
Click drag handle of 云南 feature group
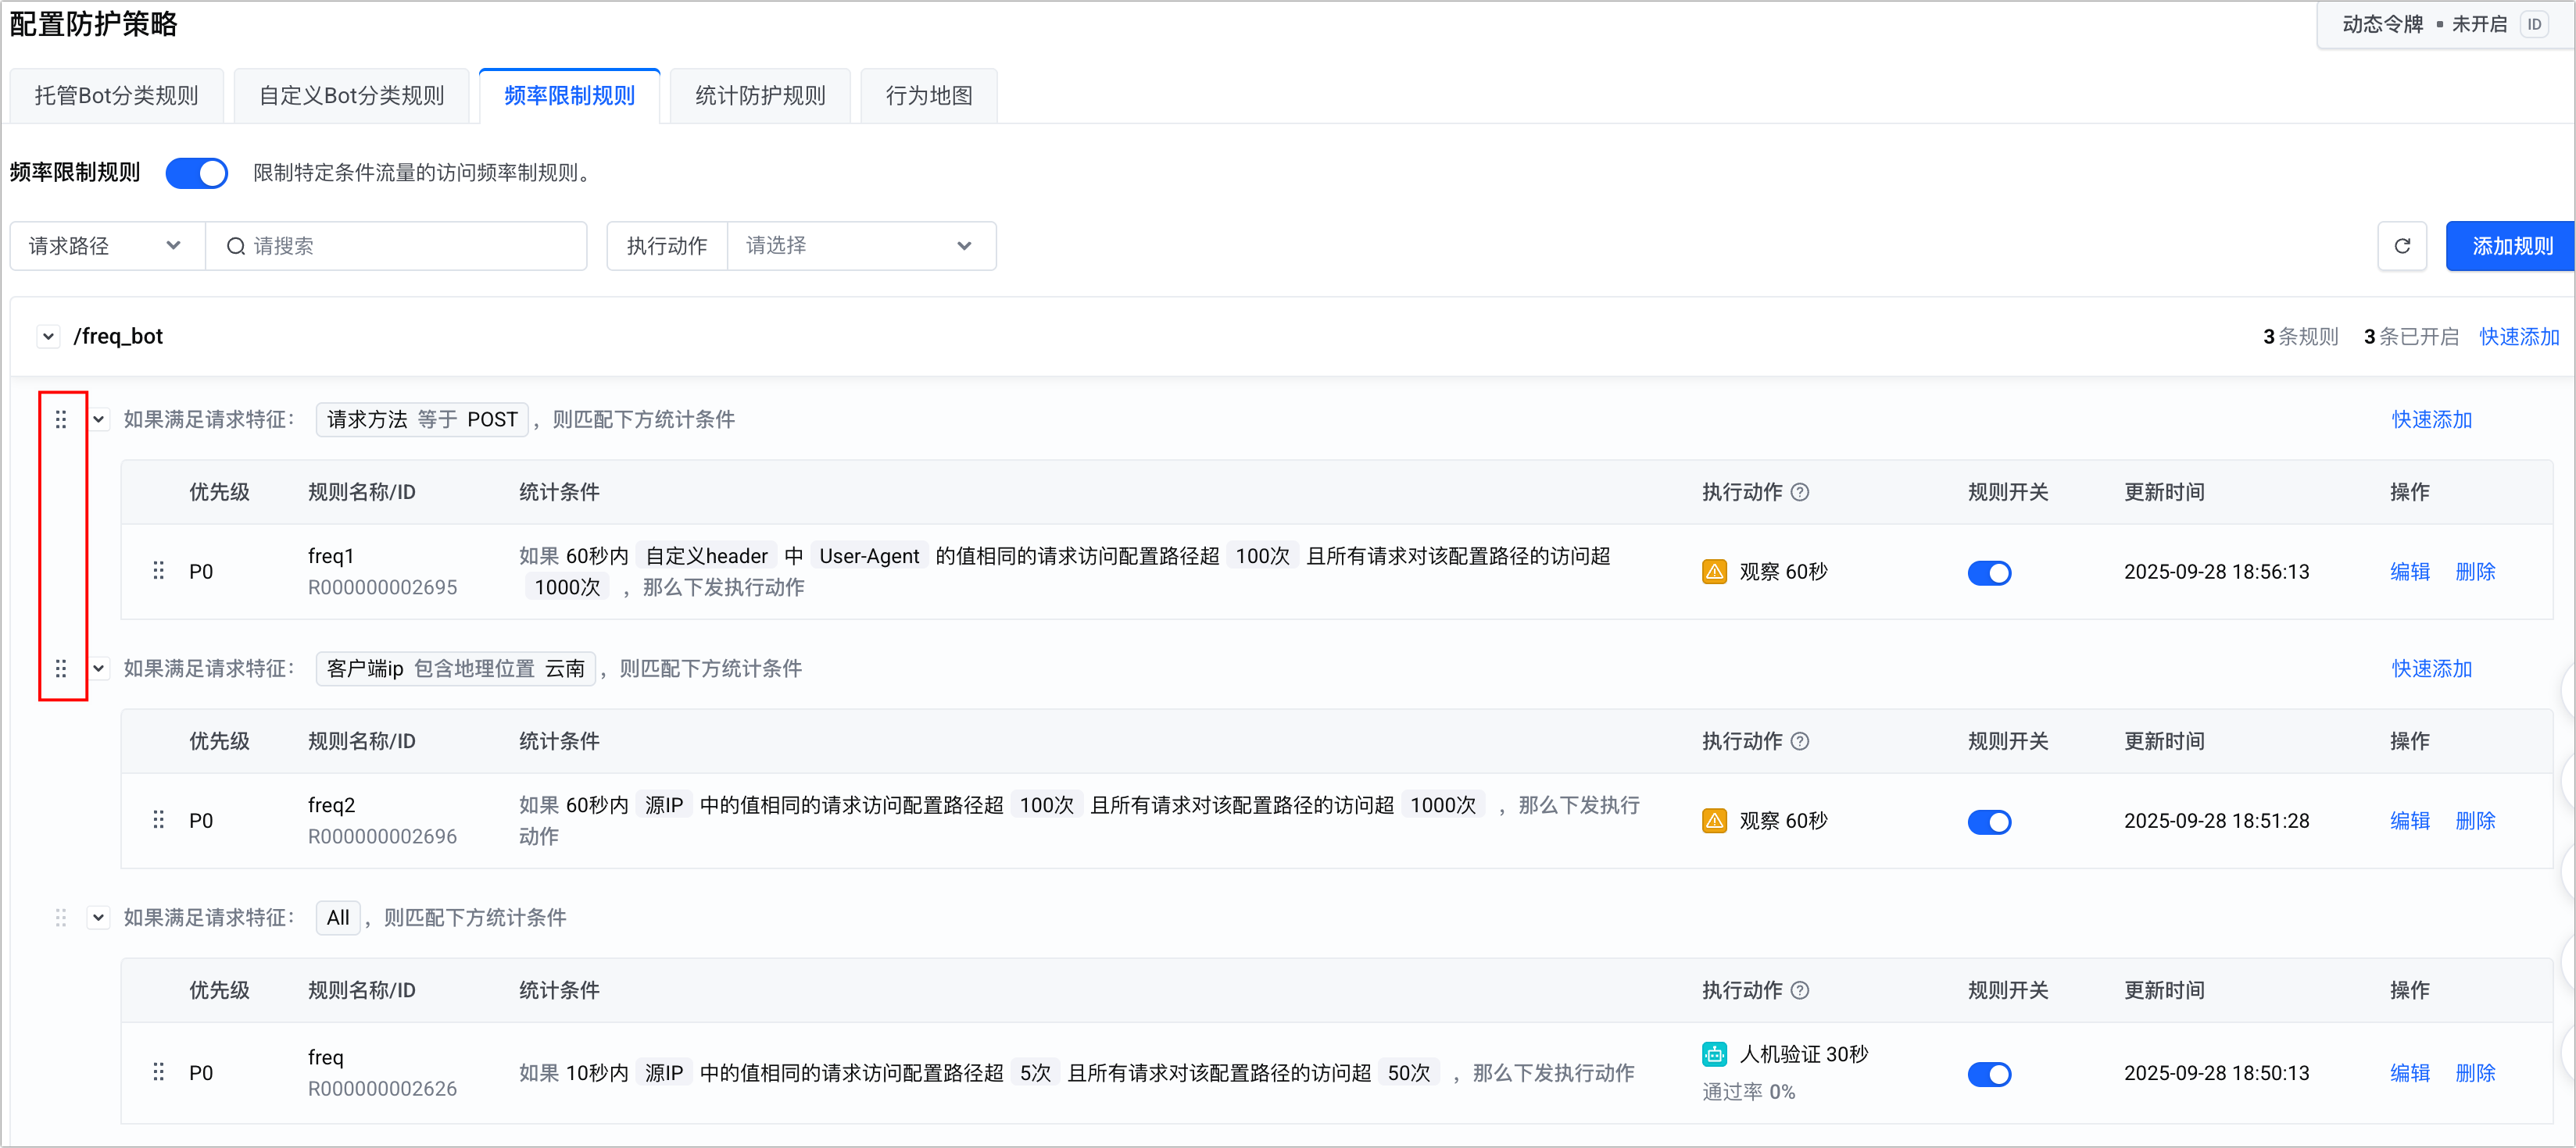[61, 668]
